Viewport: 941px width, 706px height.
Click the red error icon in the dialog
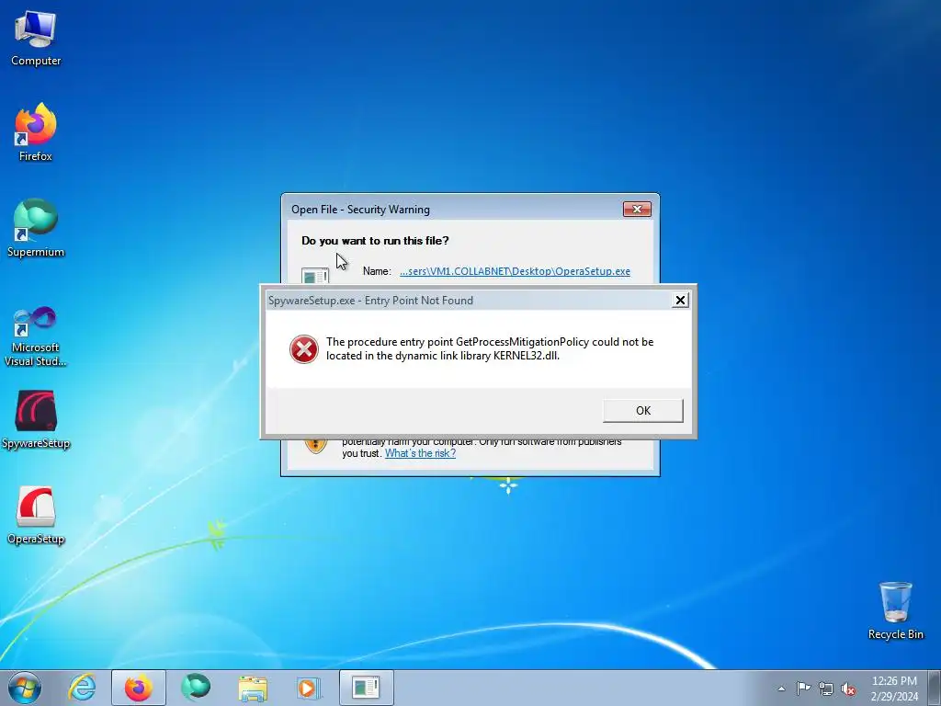coord(304,349)
